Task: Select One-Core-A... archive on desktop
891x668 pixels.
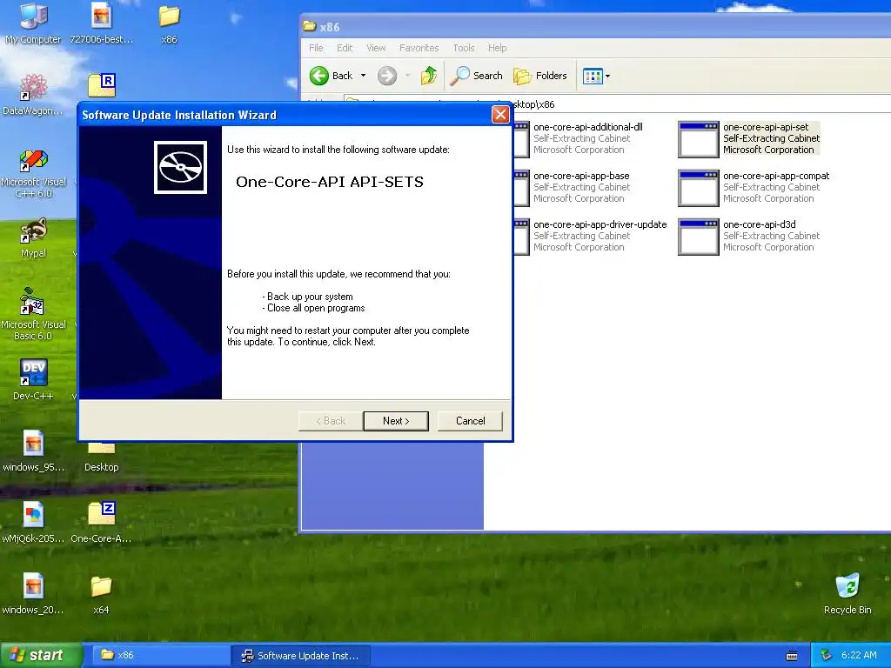Action: pos(101,523)
